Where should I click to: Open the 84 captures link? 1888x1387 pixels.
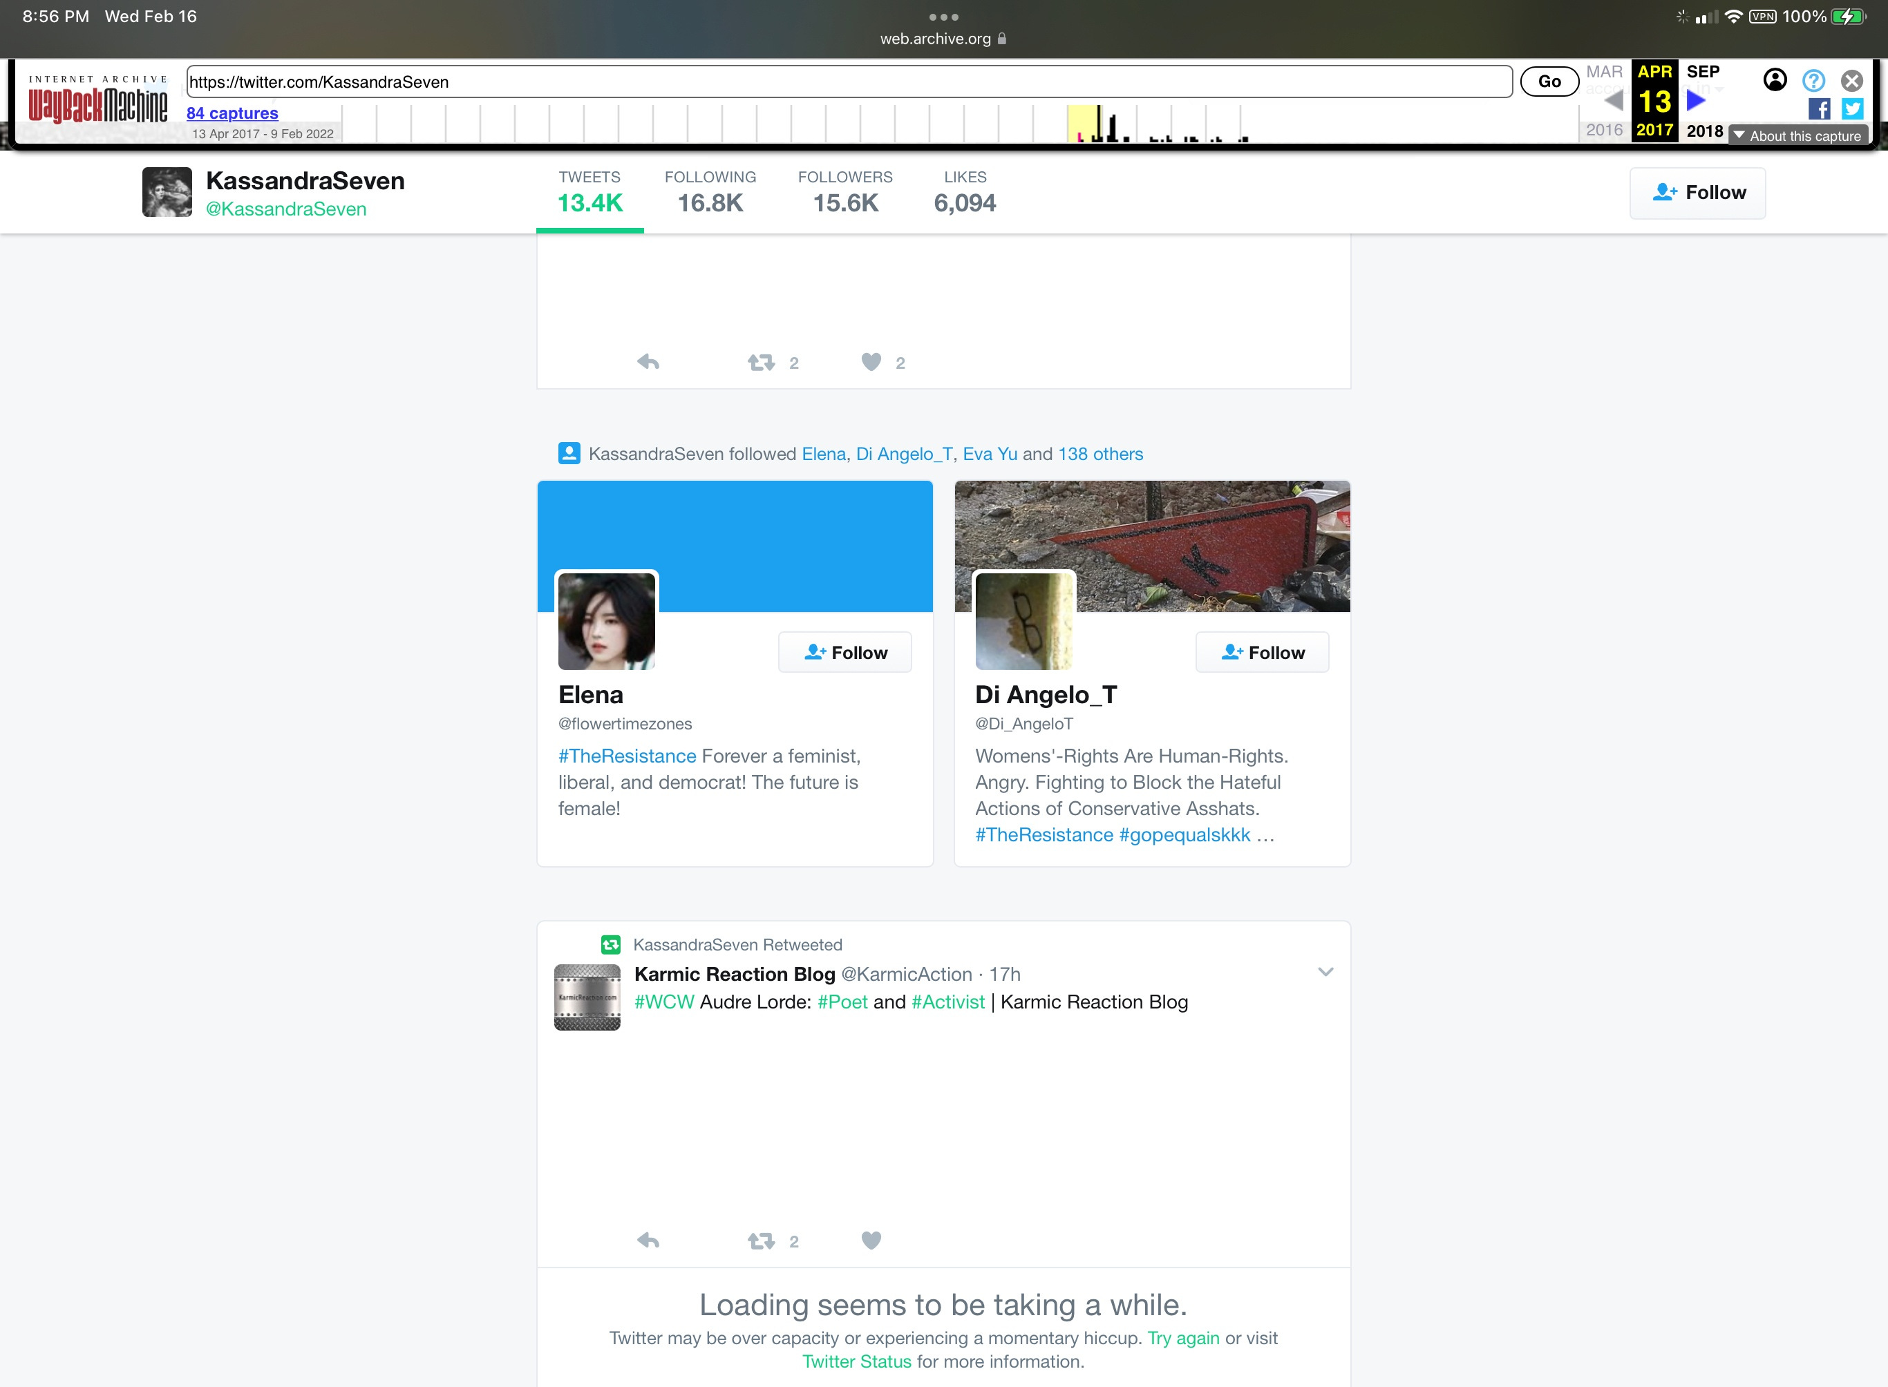click(232, 113)
